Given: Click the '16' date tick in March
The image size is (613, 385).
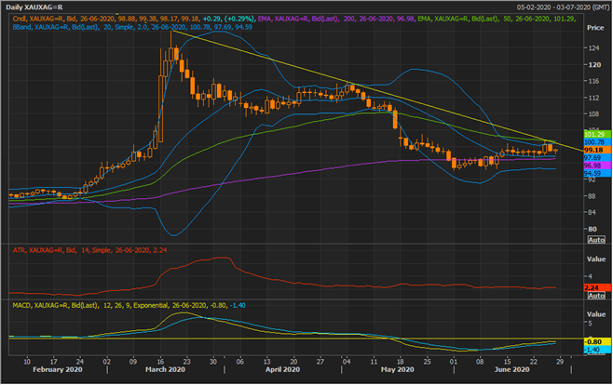Looking at the screenshot, I should click(160, 362).
